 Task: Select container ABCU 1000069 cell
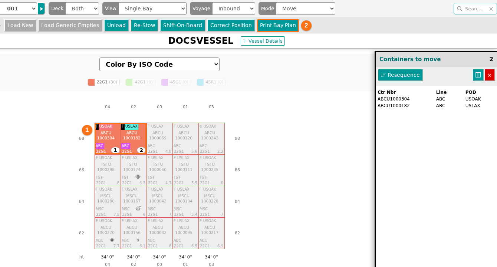tap(159, 139)
